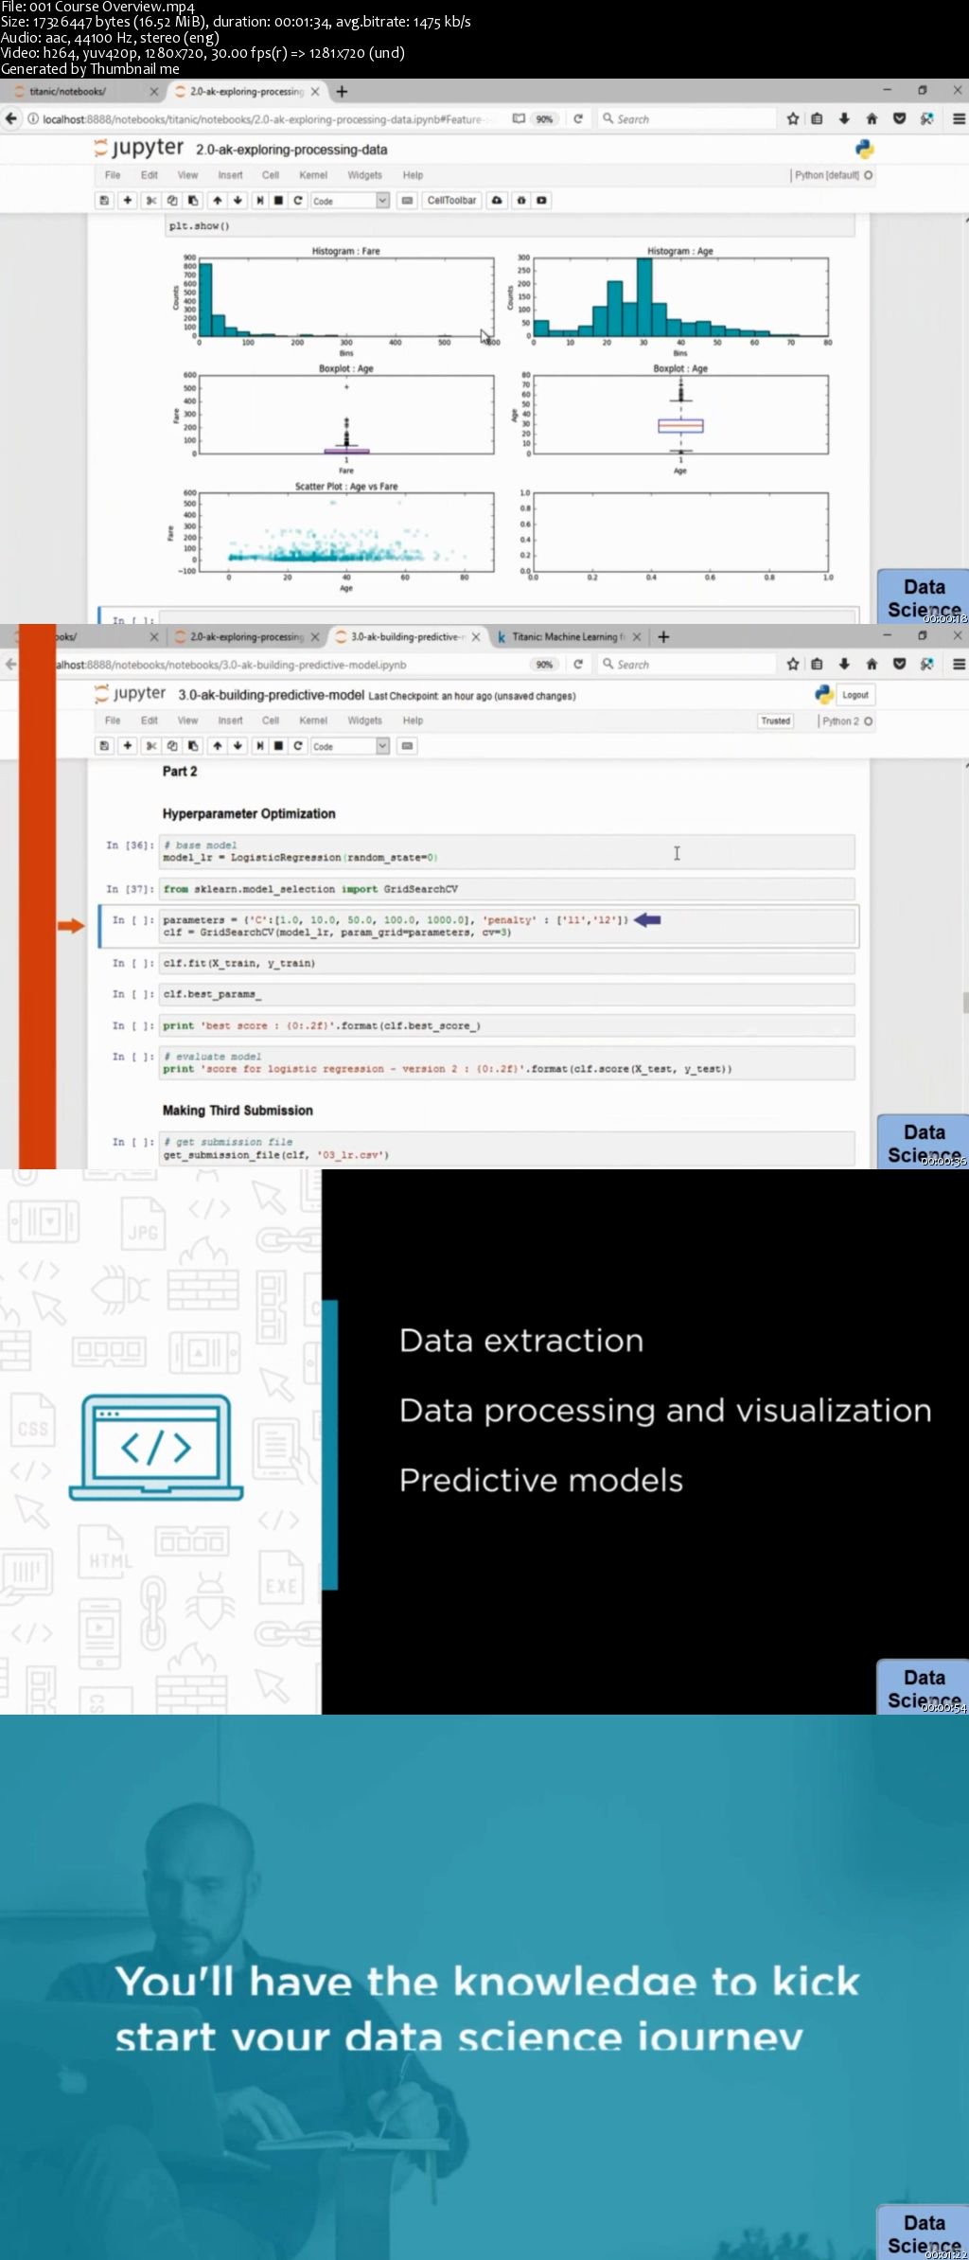
Task: Interrupt kernel in the 2.0-ak-exploring notebook toolbar
Action: click(278, 200)
